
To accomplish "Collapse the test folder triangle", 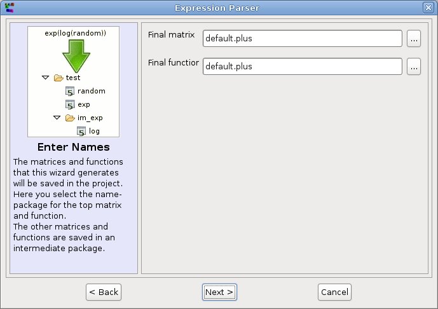I will point(45,78).
